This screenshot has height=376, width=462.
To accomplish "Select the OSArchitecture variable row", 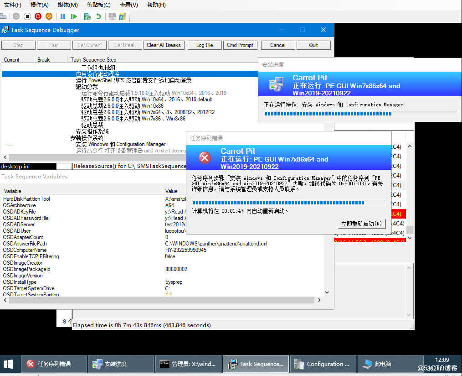I will [x=20, y=205].
